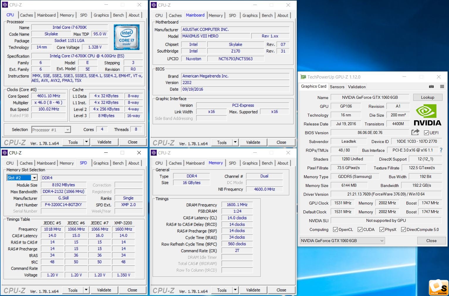The height and width of the screenshot is (296, 449).
Task: Toggle the UEFI checkbox in GPU-Z
Action: pos(426,133)
